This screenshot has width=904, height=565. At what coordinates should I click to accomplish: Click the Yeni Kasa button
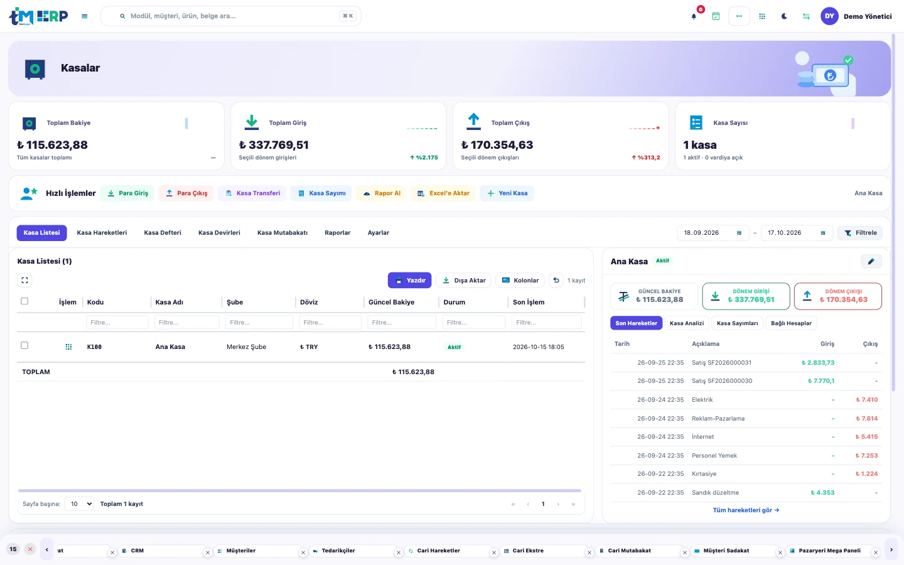[x=507, y=193]
